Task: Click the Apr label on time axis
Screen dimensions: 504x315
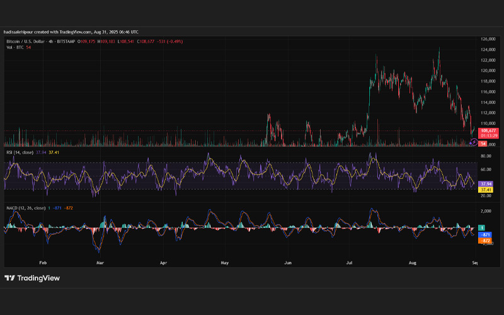Action: [163, 263]
